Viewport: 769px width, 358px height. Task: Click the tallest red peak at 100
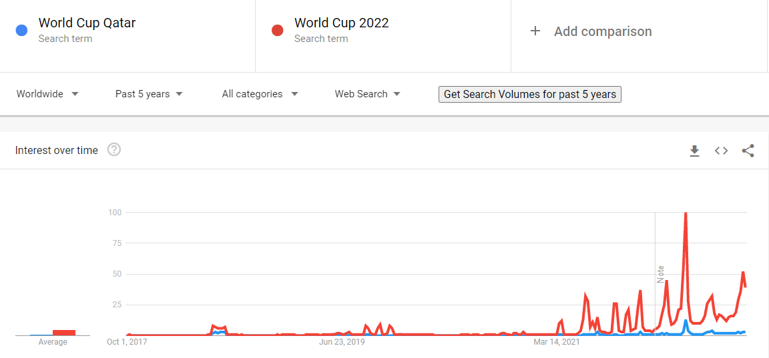pos(686,214)
